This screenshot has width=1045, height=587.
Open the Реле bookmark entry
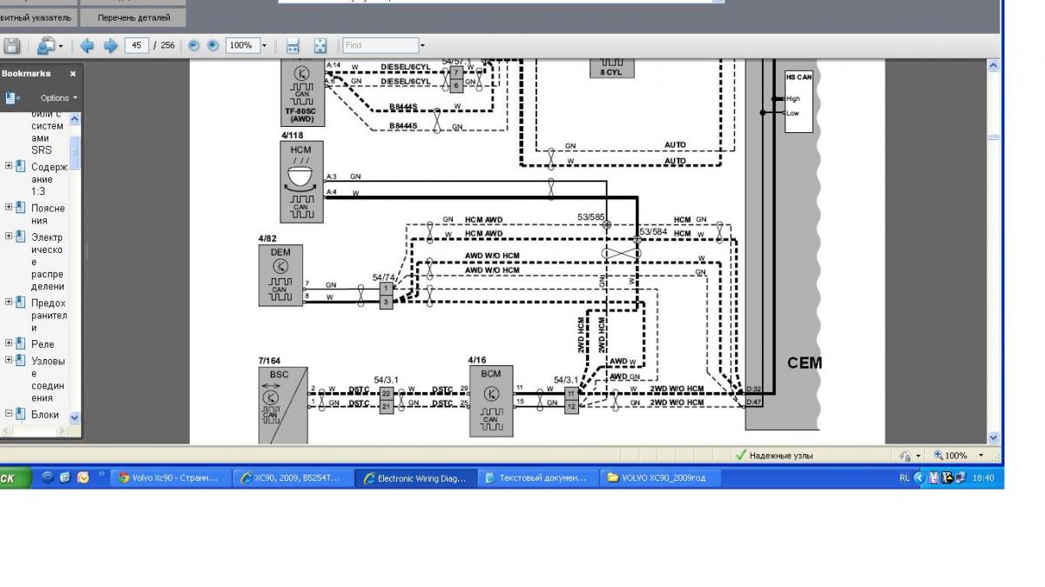[43, 344]
